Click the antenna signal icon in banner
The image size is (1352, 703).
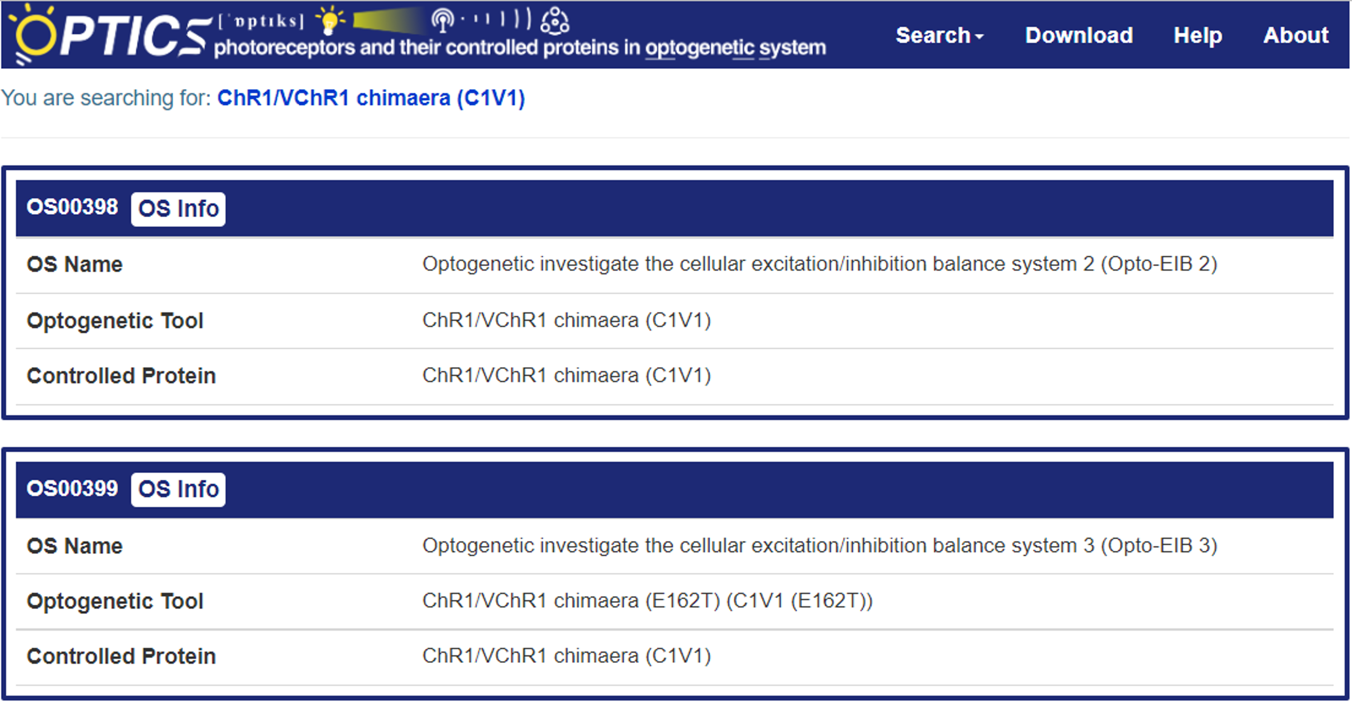(443, 20)
